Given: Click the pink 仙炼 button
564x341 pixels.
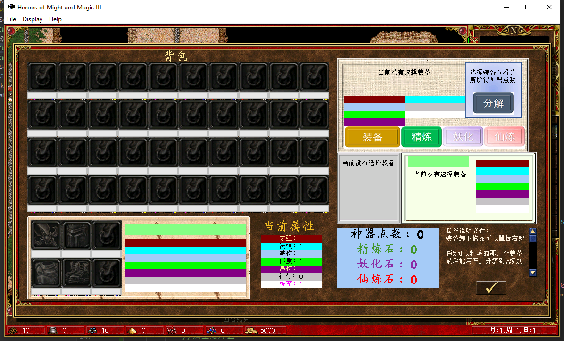Looking at the screenshot, I should [505, 137].
